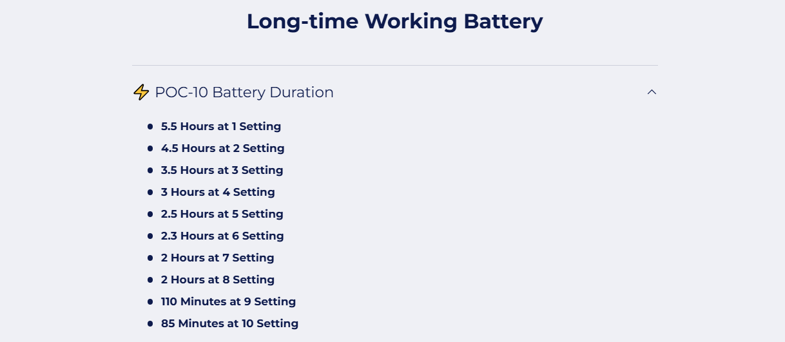Click the bullet next to 4.5 Hours
785x342 pixels.
pyautogui.click(x=150, y=149)
